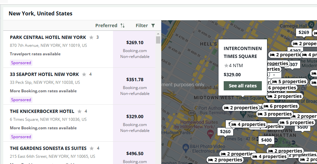Select the $260 price marker on map
The image size is (317, 164).
click(x=225, y=132)
